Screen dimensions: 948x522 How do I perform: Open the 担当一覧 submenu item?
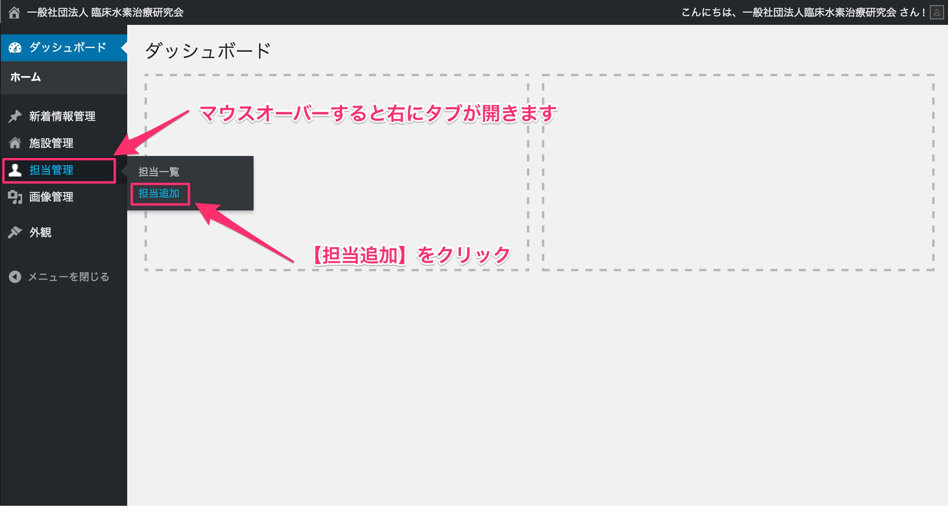tap(159, 172)
